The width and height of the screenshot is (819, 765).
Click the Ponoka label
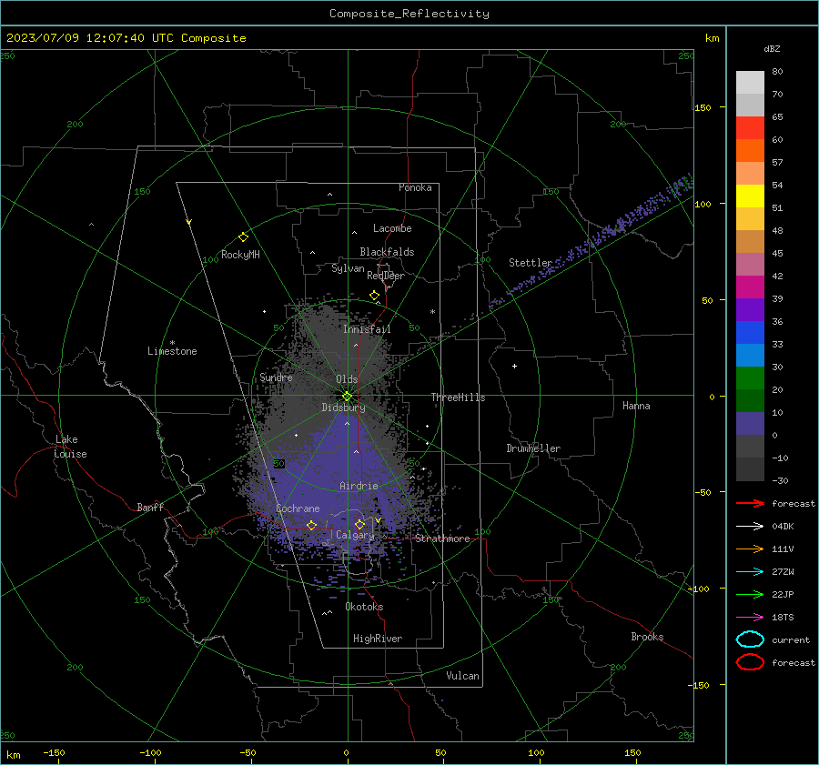point(415,187)
